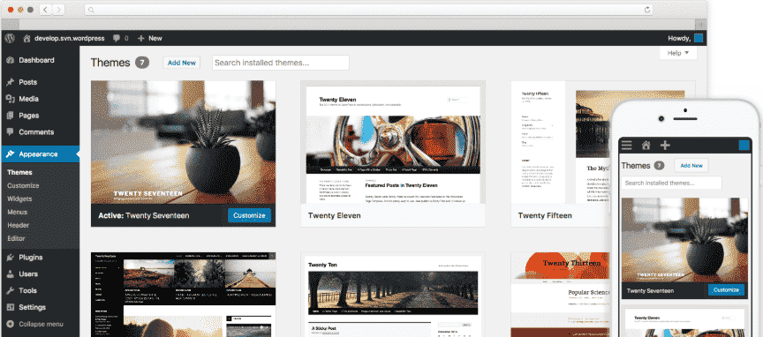Open the Menus submenu under Appearance
The image size is (763, 337).
click(x=17, y=212)
